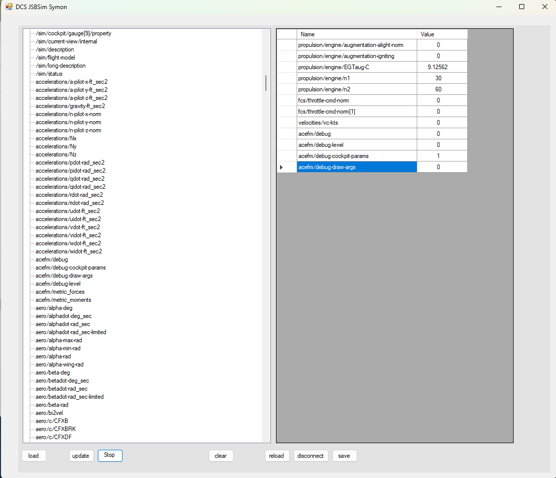Select aero/beta-deg tree node
The height and width of the screenshot is (478, 556).
[x=52, y=373]
